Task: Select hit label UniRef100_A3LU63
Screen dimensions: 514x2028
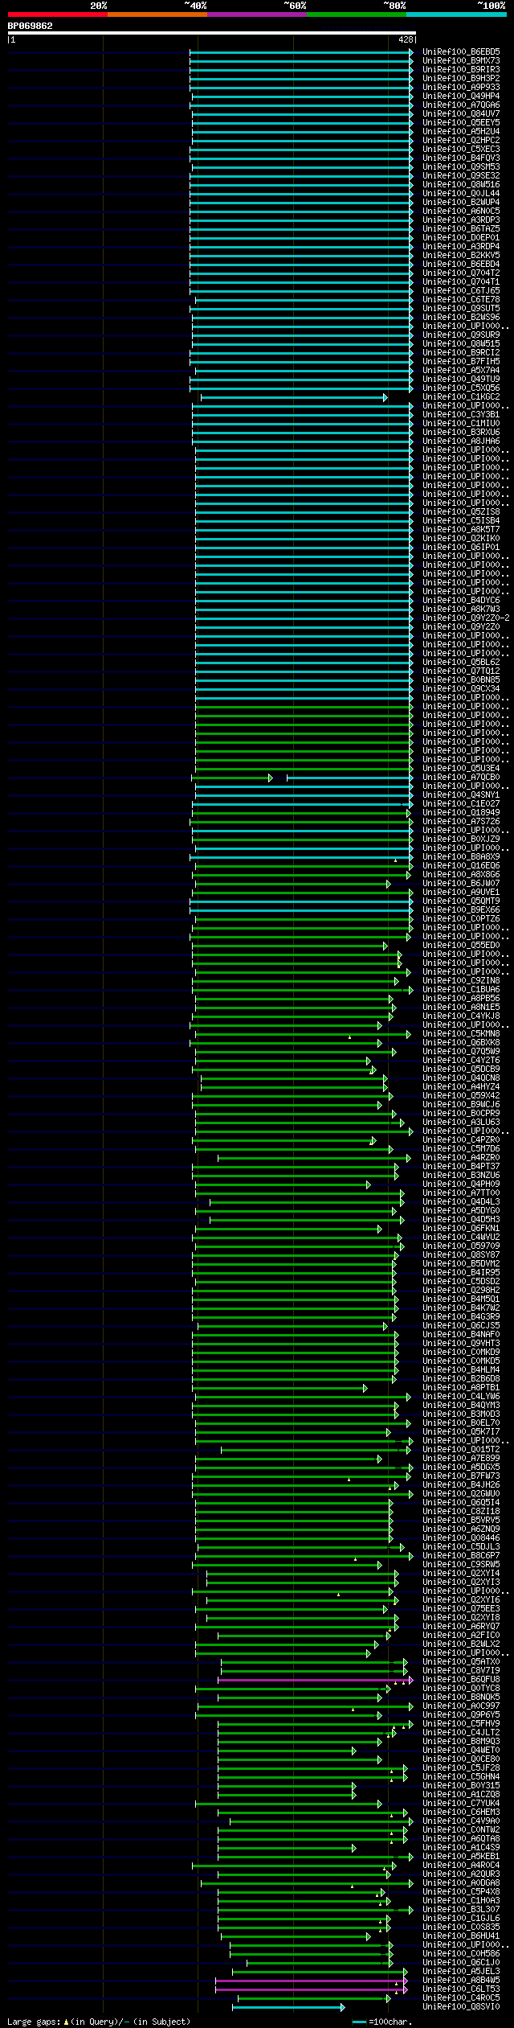Action: click(x=461, y=1123)
